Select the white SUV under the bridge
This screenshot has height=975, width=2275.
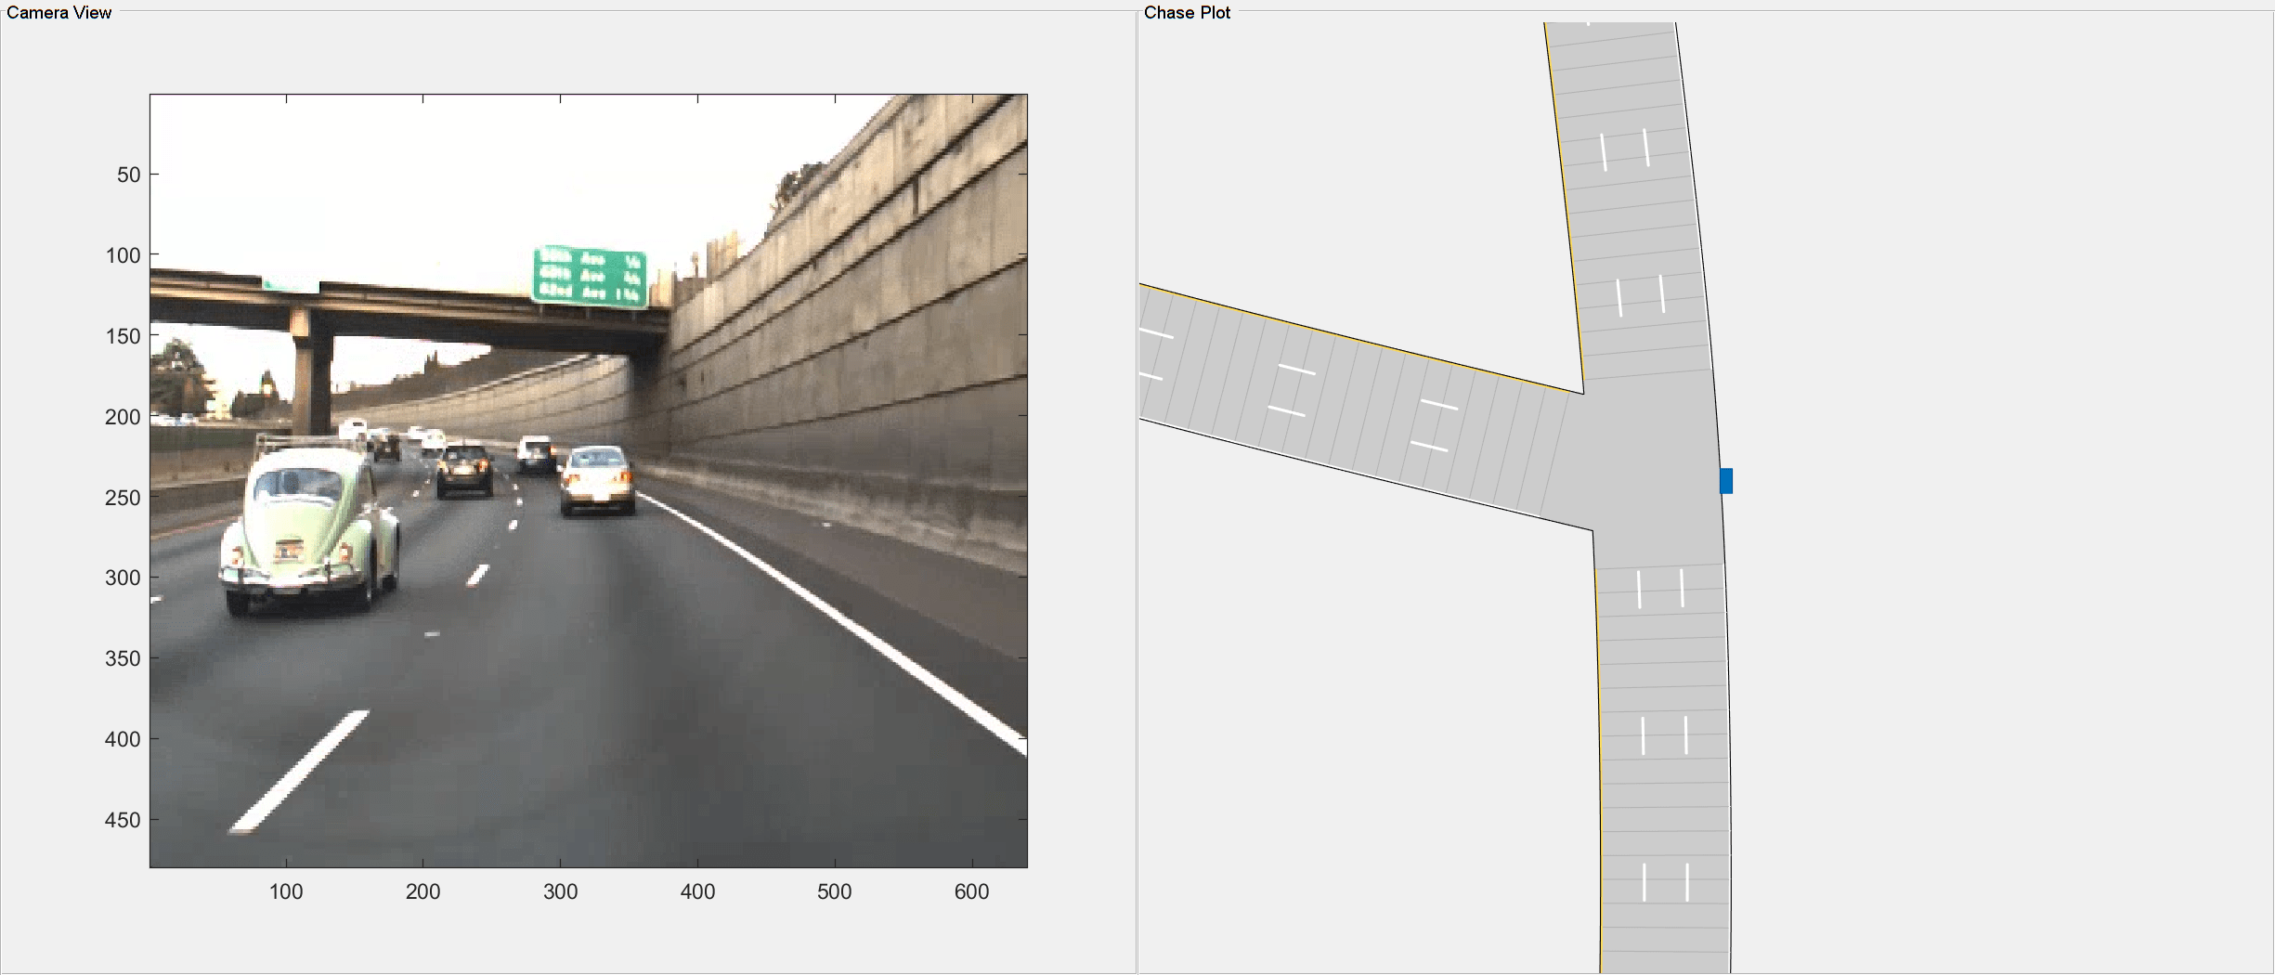[534, 453]
